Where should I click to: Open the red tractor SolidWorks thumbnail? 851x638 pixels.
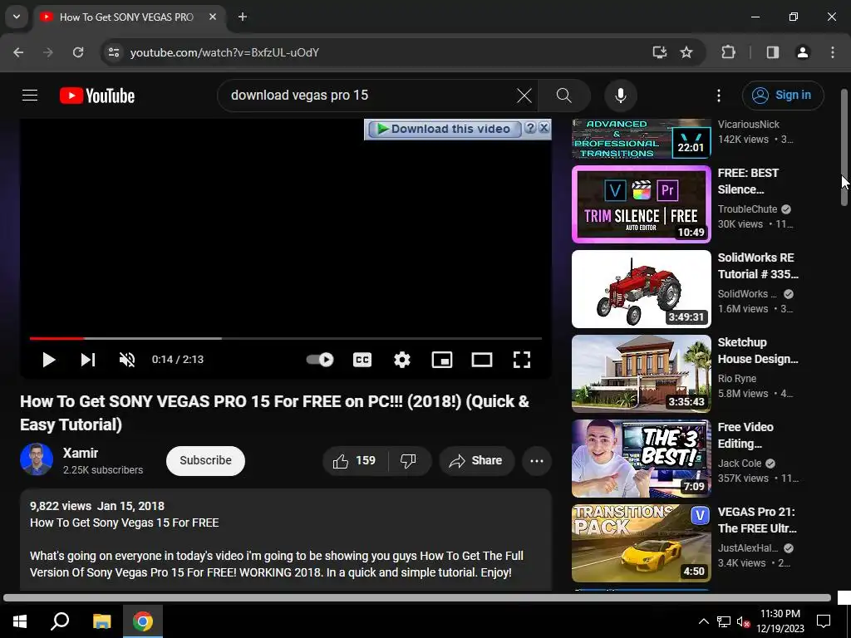(641, 289)
